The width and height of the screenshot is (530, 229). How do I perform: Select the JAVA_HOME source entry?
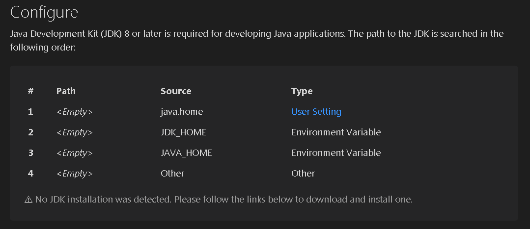click(x=186, y=153)
